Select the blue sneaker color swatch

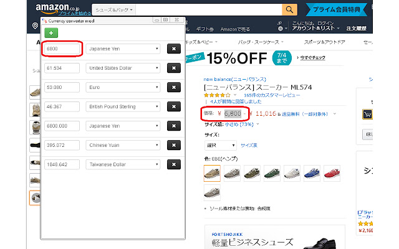point(312,173)
